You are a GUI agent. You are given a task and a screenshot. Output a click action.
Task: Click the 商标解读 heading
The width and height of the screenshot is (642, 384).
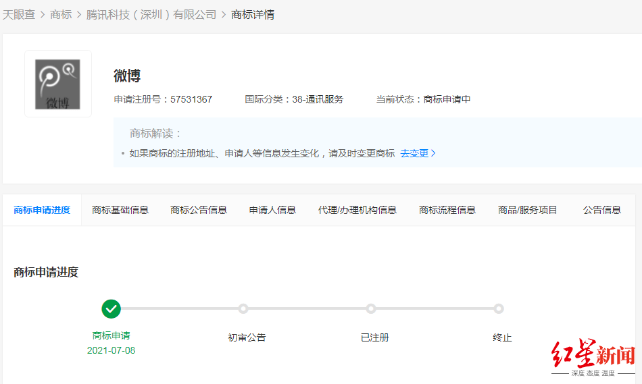[155, 134]
